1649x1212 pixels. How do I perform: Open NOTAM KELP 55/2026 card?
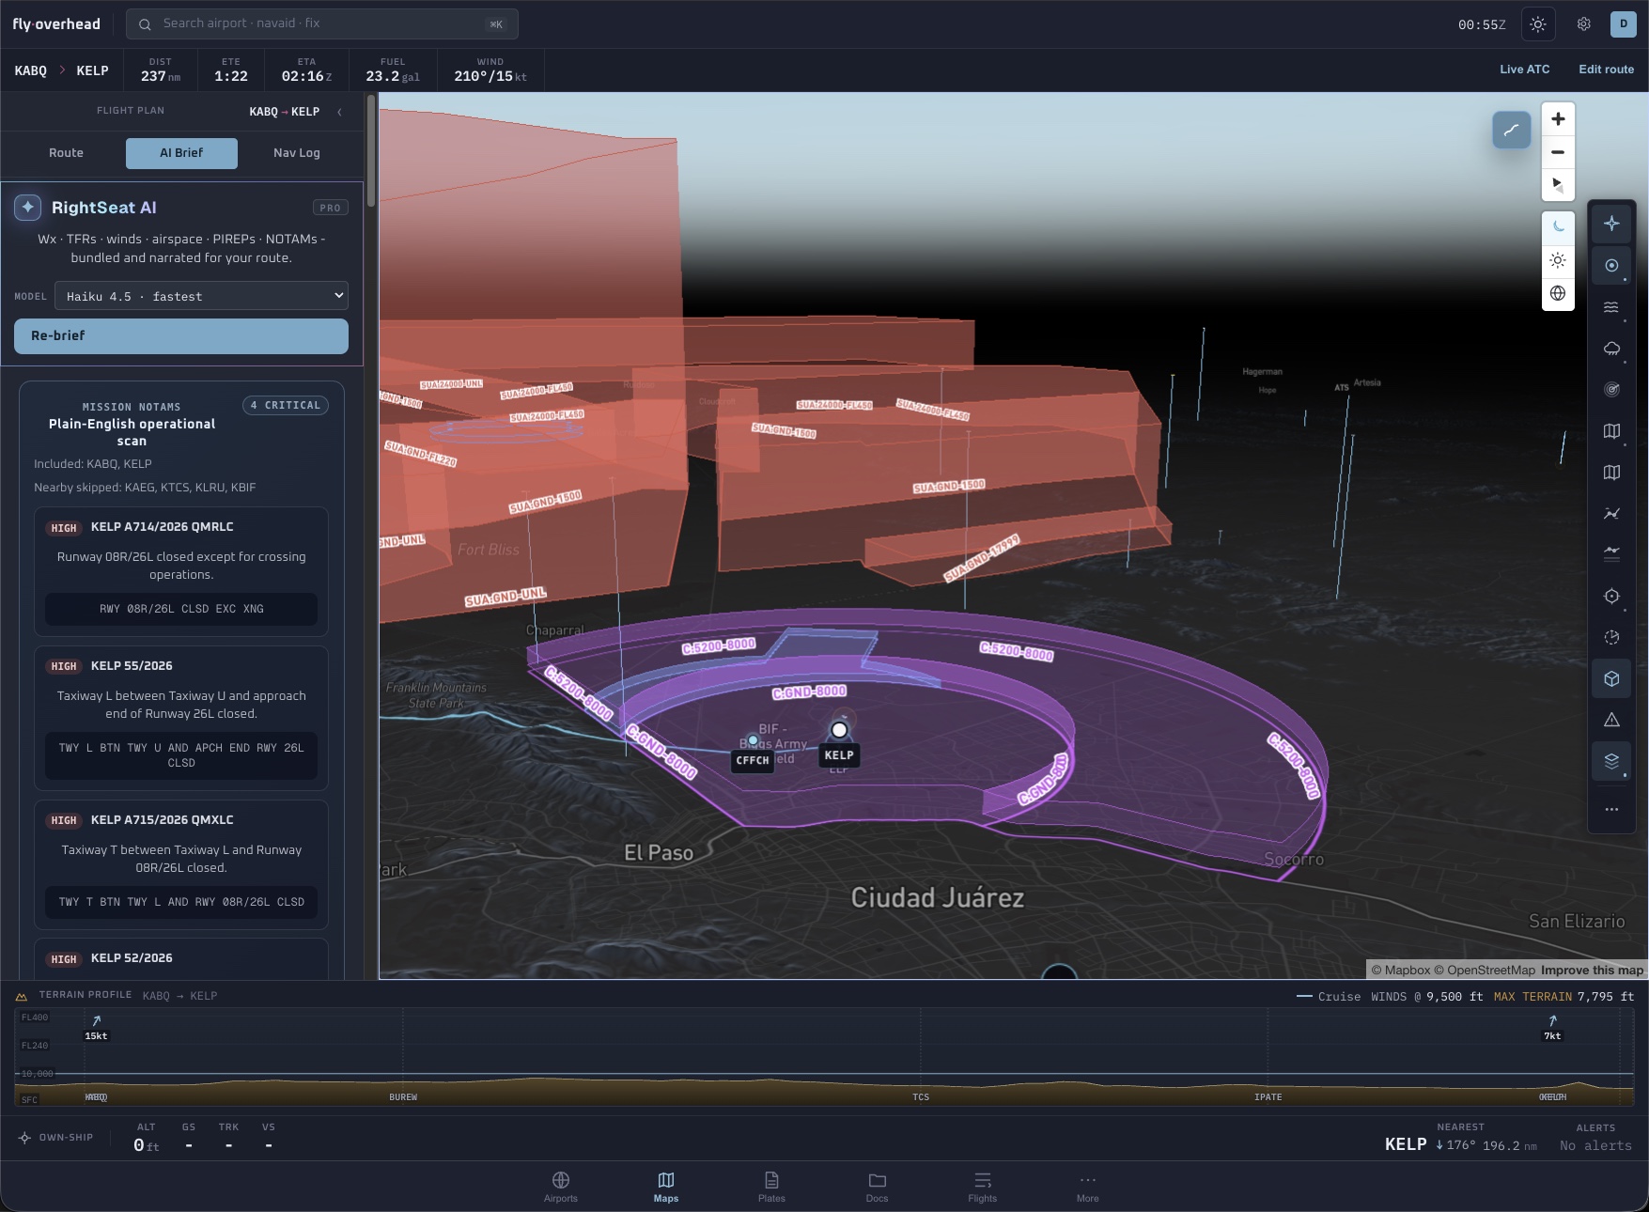(181, 718)
